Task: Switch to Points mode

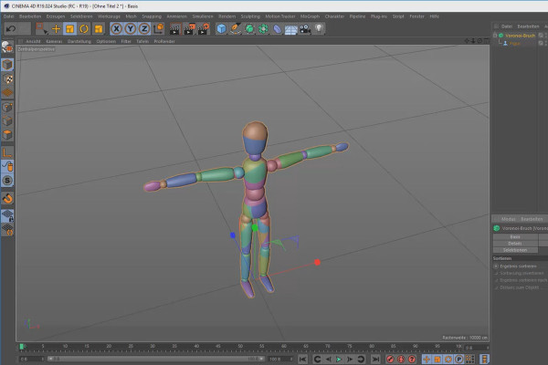Action: tap(7, 108)
